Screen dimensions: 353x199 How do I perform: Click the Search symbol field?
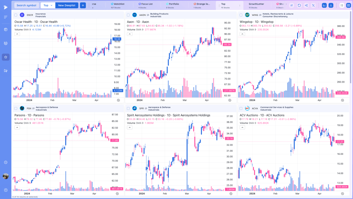(x=26, y=6)
